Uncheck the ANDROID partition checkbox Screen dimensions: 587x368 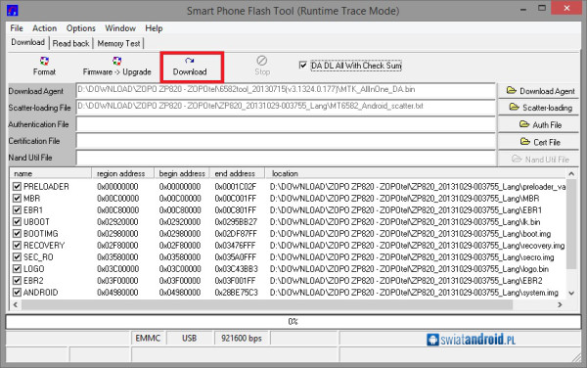point(17,293)
